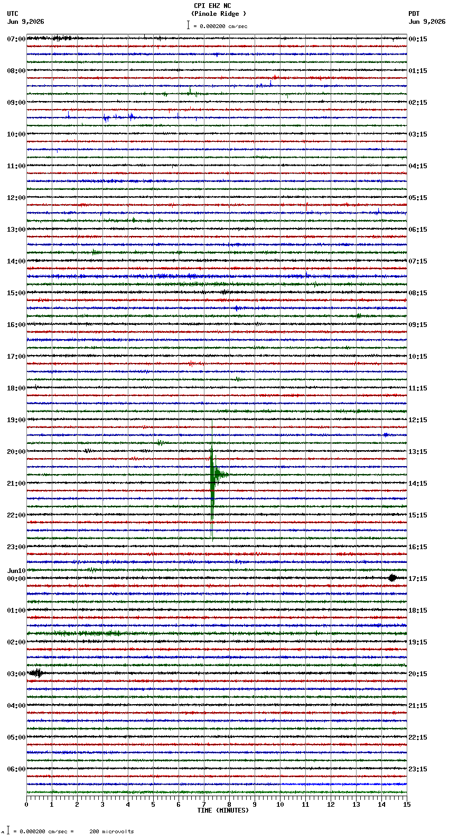This screenshot has height=838, width=449.
Task: Click the '06:00' UTC time label
Action: click(16, 769)
